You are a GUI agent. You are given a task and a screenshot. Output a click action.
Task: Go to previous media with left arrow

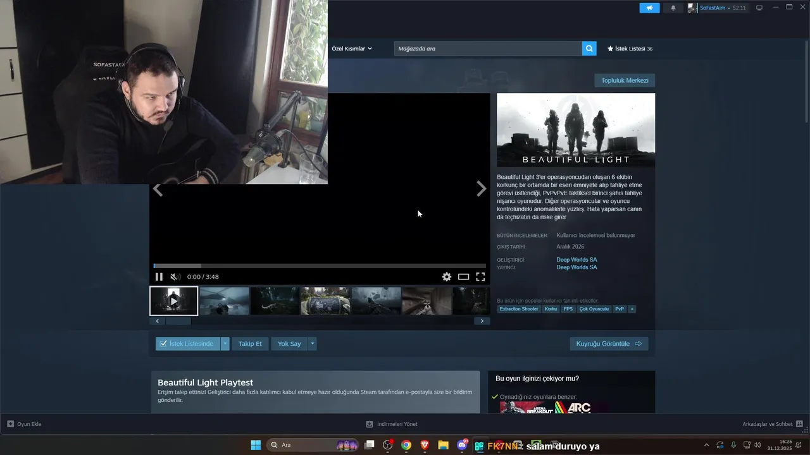coord(158,190)
